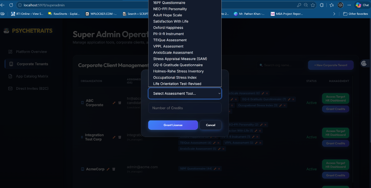Viewport: 371px width, 188px height.
Task: Choose 16PF Questionnaire from the dropdown list
Action: [x=185, y=3]
